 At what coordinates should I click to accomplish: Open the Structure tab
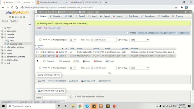[x=56, y=16]
